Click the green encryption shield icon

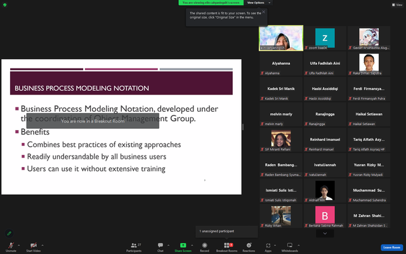[4, 4]
